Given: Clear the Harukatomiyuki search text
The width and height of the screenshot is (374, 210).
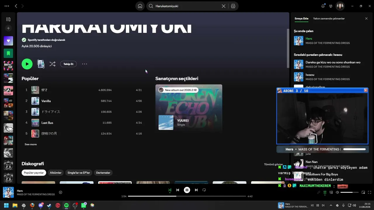Looking at the screenshot, I should coord(224,6).
